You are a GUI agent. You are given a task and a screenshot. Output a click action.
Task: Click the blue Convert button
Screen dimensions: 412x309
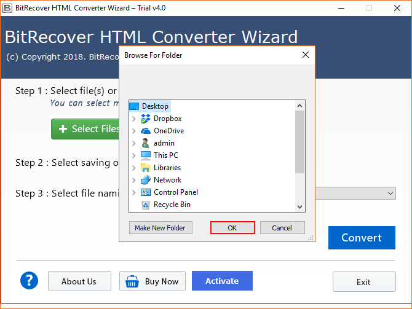(x=362, y=238)
